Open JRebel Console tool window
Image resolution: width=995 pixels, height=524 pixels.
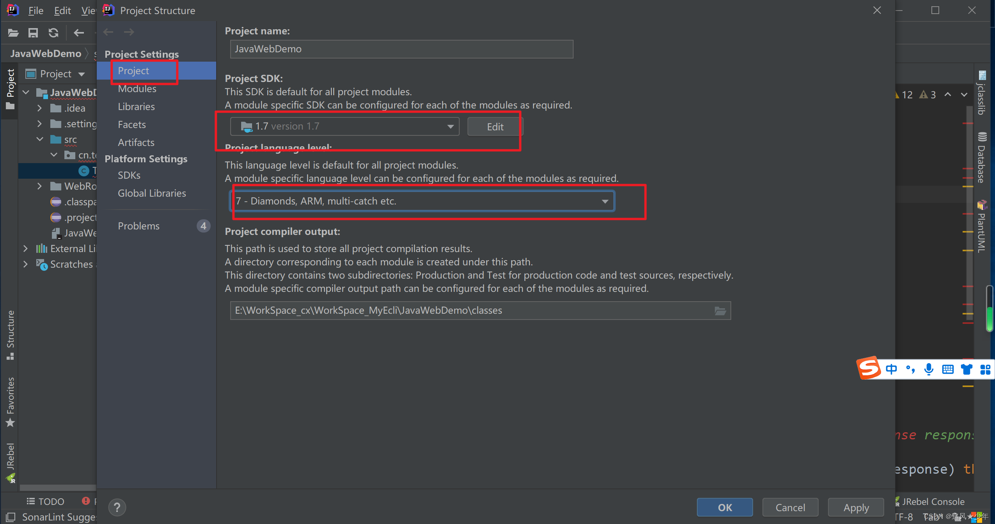[929, 501]
